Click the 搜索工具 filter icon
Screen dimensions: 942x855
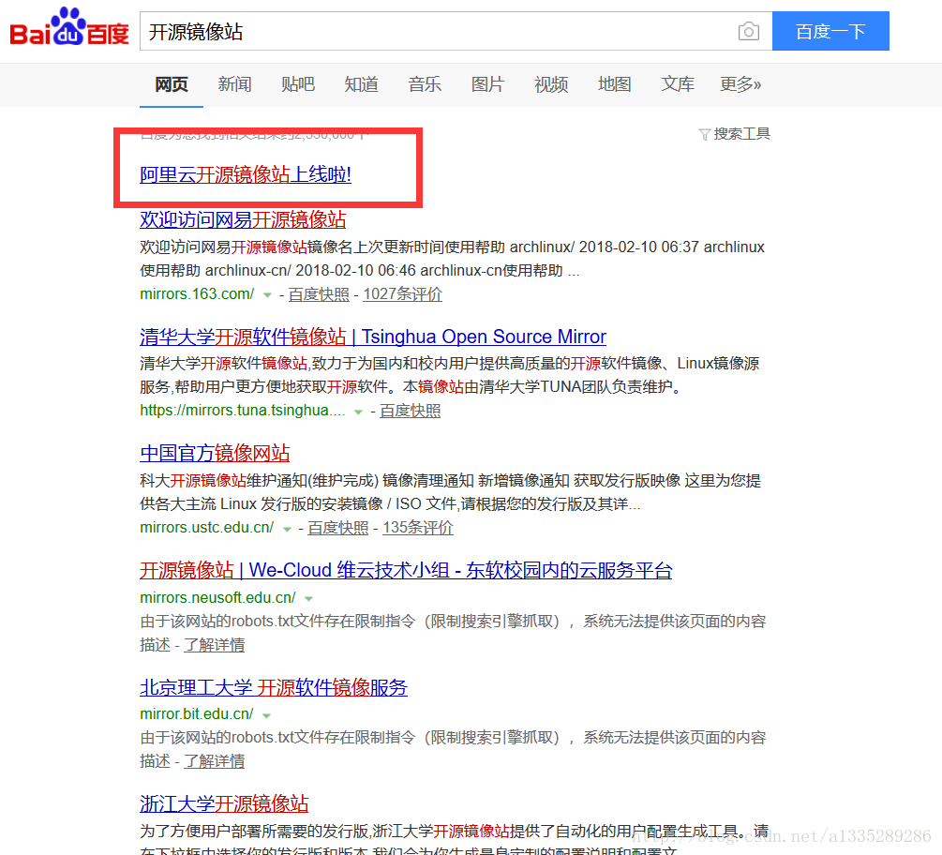point(704,135)
